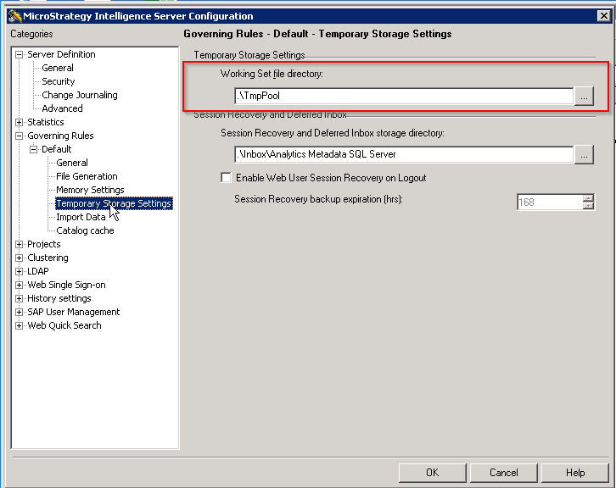Image resolution: width=616 pixels, height=488 pixels.
Task: Expand the Statistics tree node
Action: click(x=20, y=122)
